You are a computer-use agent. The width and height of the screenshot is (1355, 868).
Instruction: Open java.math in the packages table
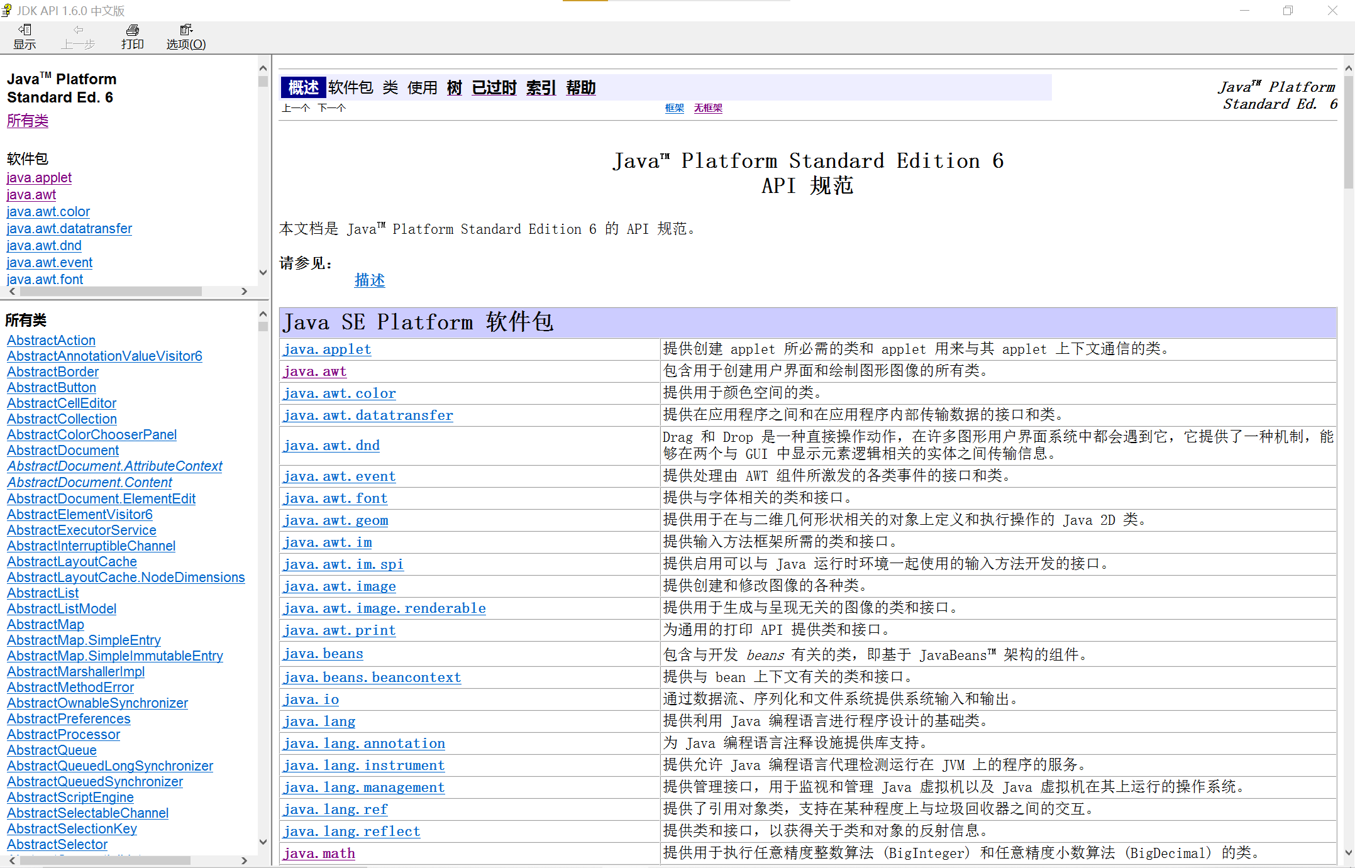click(319, 853)
